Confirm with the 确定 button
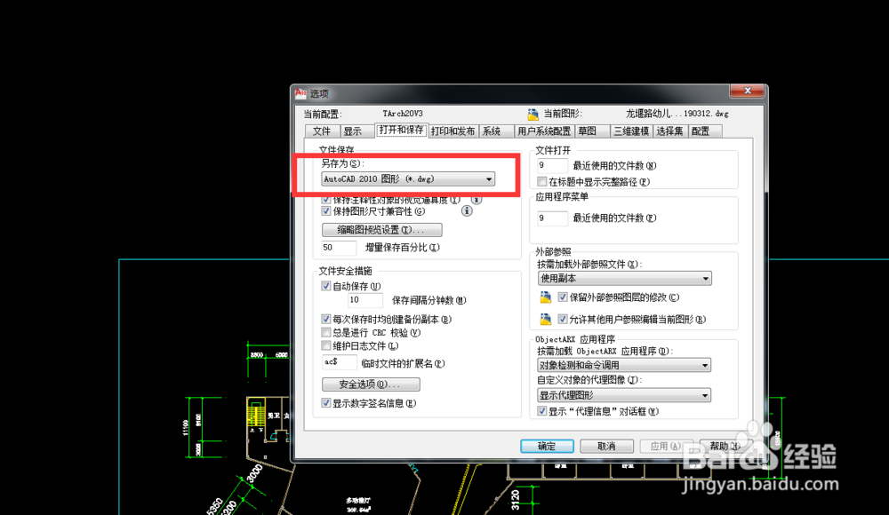This screenshot has width=889, height=515. pos(547,447)
